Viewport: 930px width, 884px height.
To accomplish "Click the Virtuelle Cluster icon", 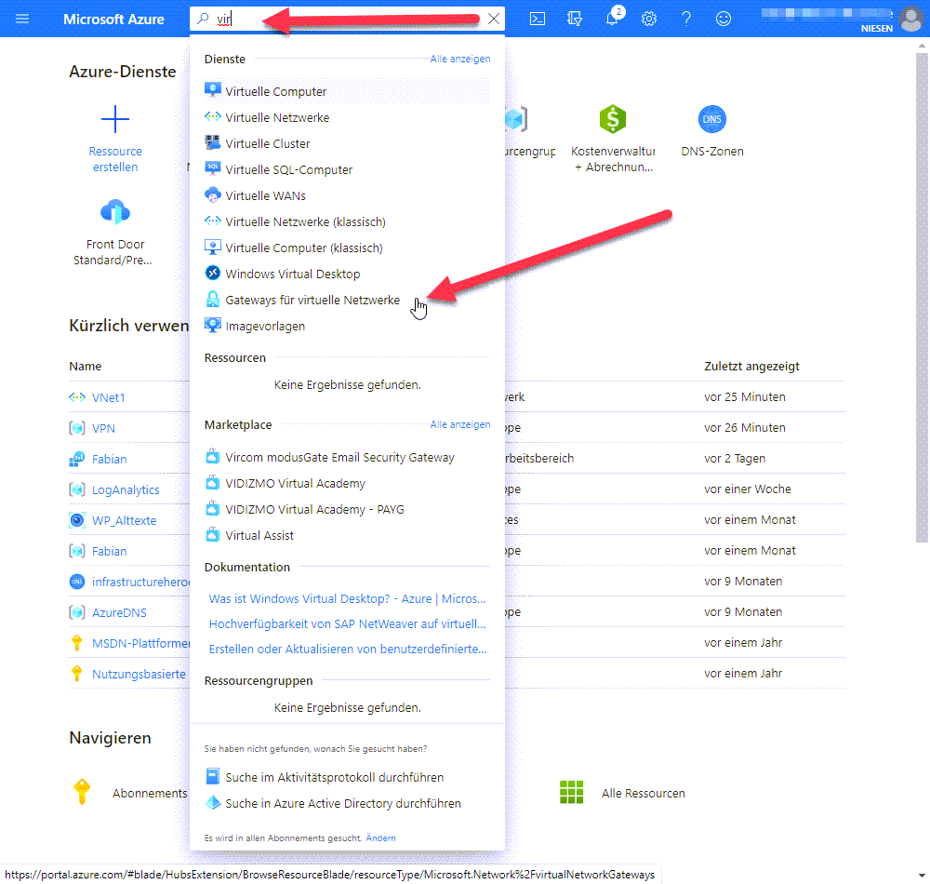I will (212, 142).
